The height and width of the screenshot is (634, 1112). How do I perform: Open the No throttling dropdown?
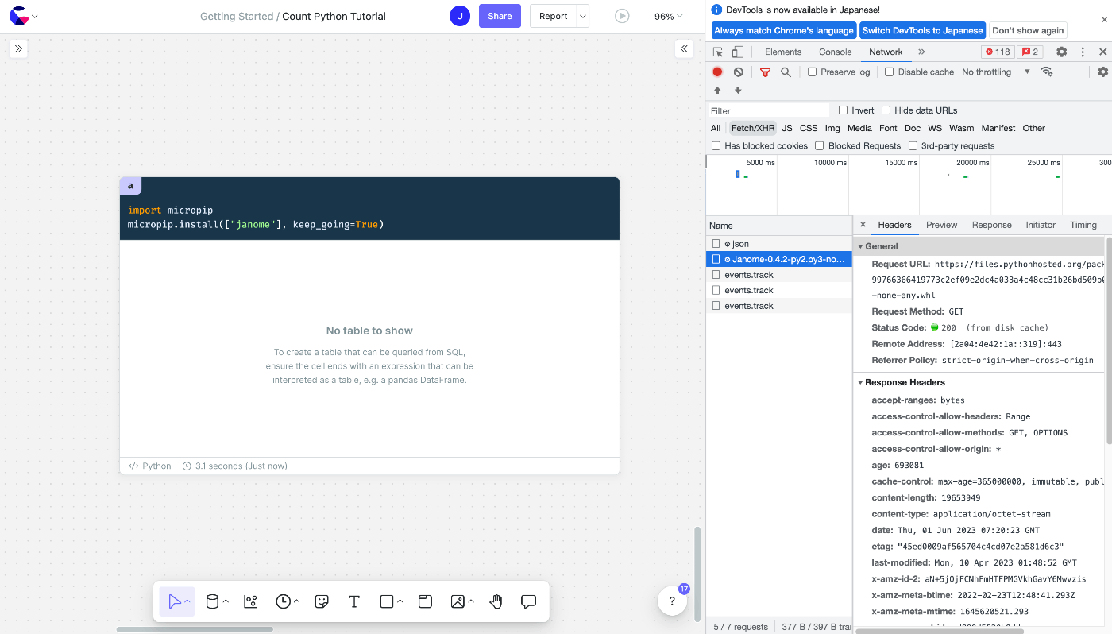coord(996,72)
